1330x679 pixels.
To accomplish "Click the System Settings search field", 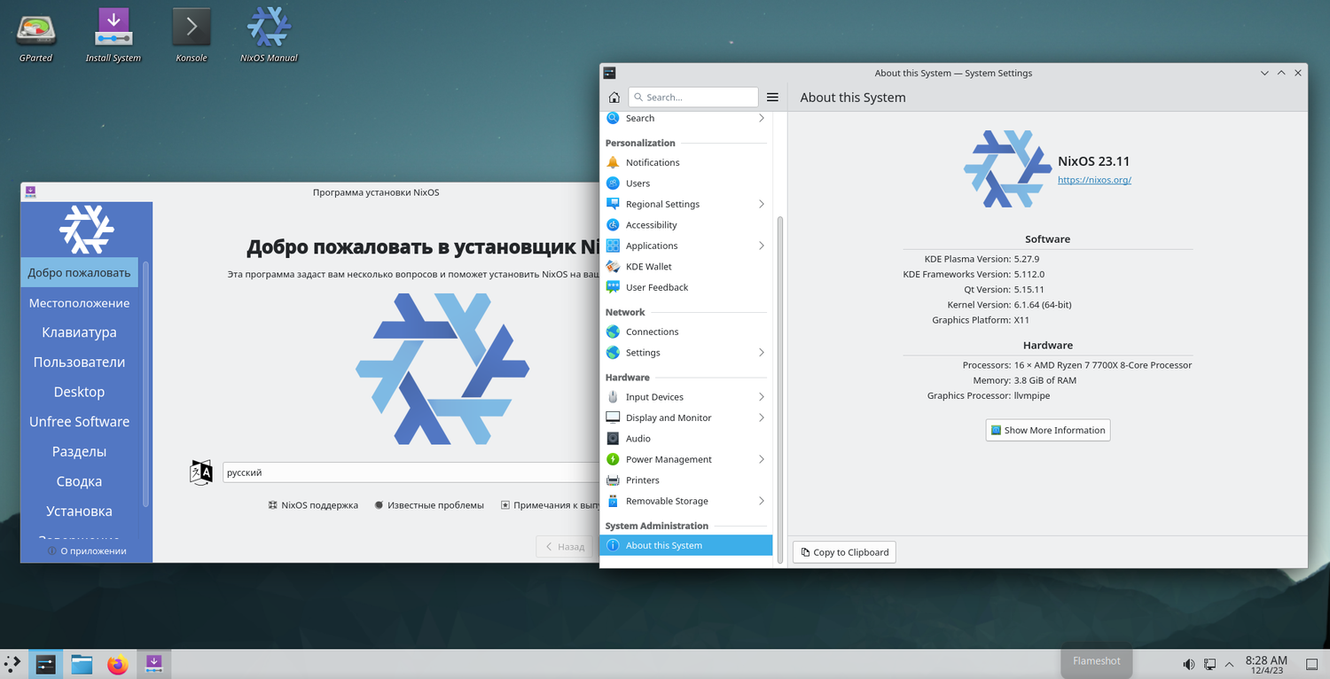I will pos(693,98).
